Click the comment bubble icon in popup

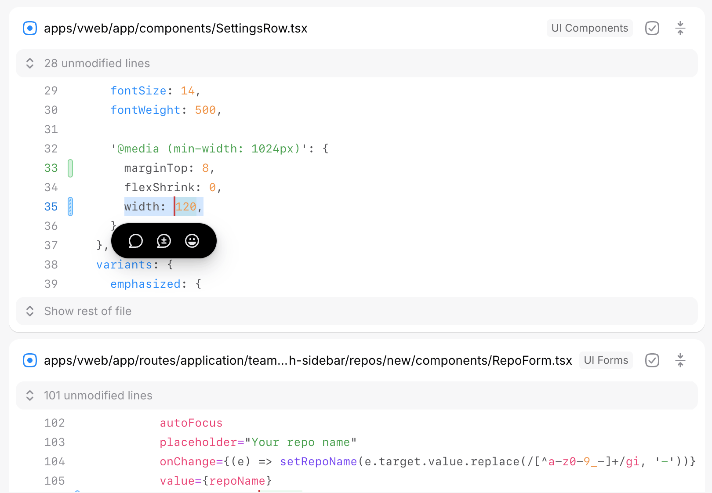135,241
